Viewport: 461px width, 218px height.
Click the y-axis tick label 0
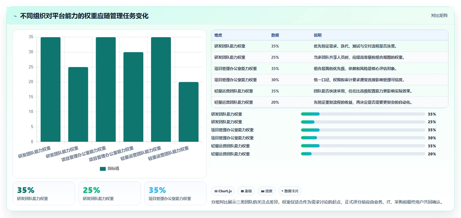pos(32,142)
